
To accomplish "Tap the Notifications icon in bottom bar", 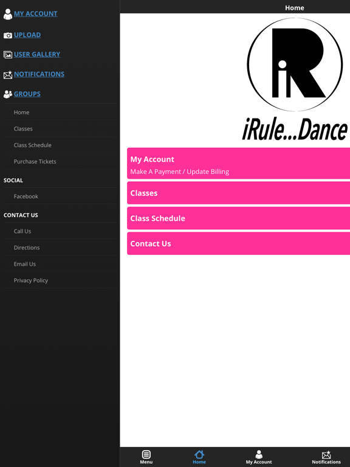I will 326,454.
